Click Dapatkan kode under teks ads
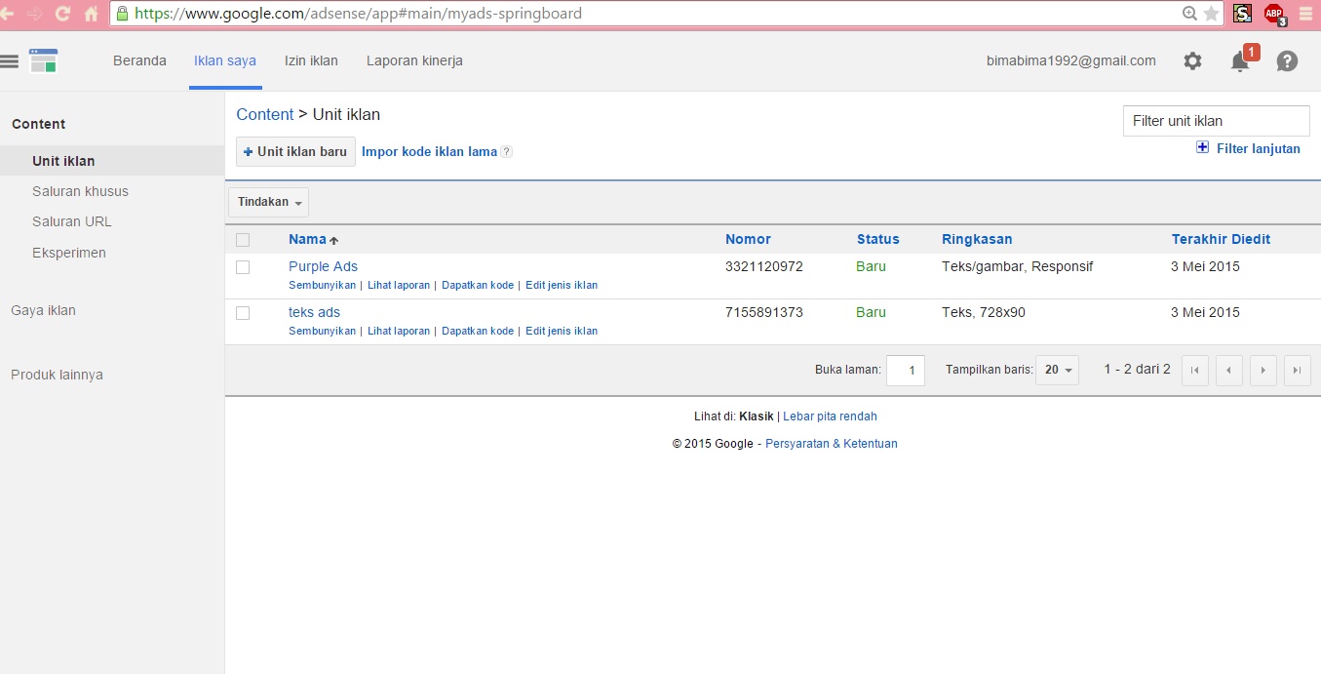Viewport: 1321px width, 674px height. 478,332
